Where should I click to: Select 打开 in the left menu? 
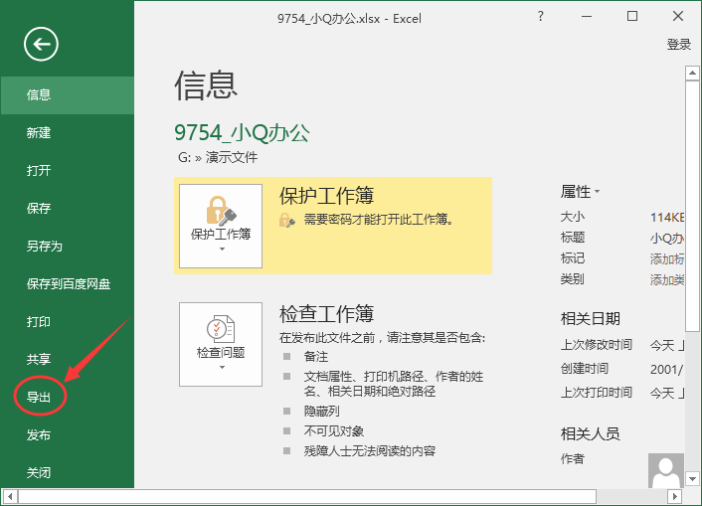(68, 171)
